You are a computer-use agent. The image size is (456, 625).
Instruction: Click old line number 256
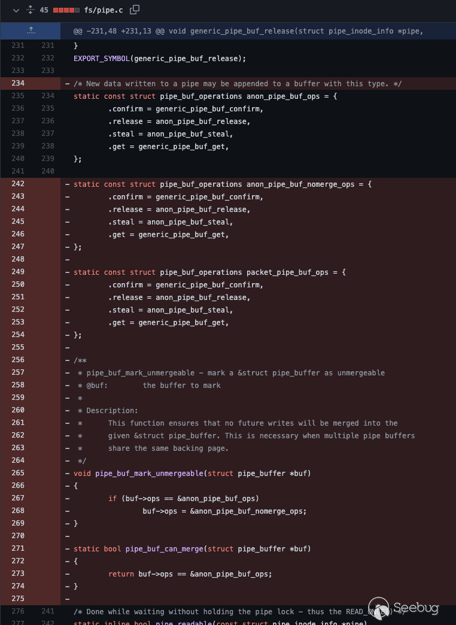(18, 360)
